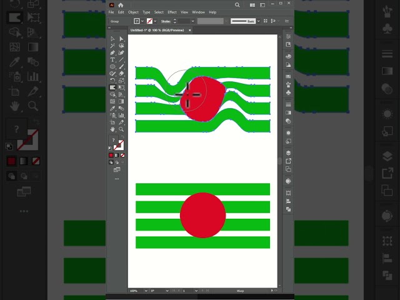This screenshot has width=400, height=300.
Task: Open the Stroke color dropdown arrow
Action: tap(155, 21)
